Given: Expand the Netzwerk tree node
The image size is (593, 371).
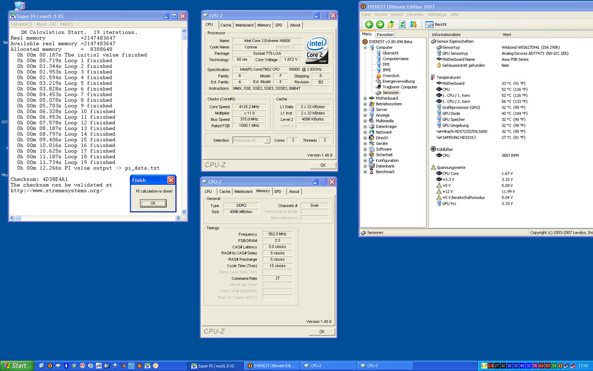Looking at the screenshot, I should (365, 132).
